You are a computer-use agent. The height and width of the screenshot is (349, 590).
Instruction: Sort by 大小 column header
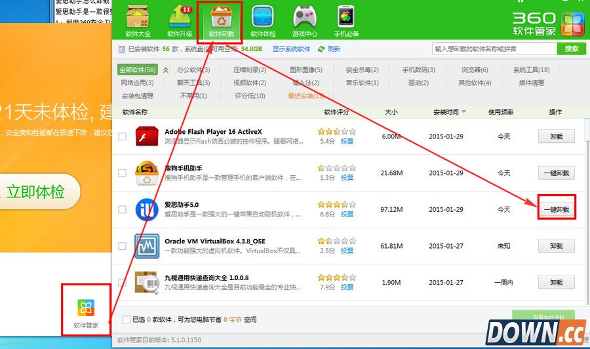(391, 112)
